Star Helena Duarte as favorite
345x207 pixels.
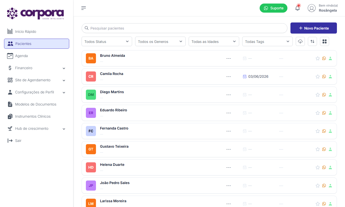point(318,167)
